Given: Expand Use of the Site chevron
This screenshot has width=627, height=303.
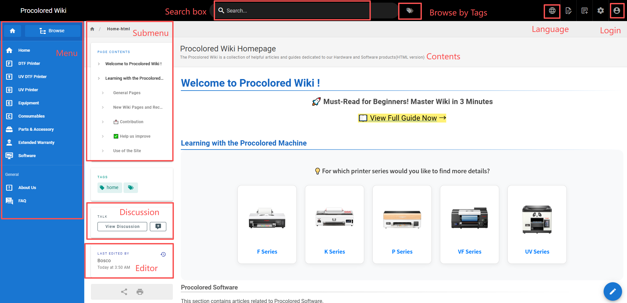Looking at the screenshot, I should pyautogui.click(x=103, y=151).
